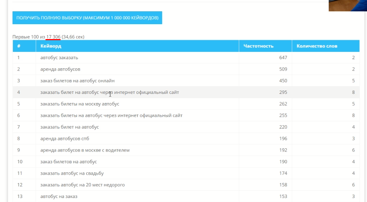Click frequency value 262
Image resolution: width=367 pixels, height=202 pixels.
pyautogui.click(x=283, y=104)
